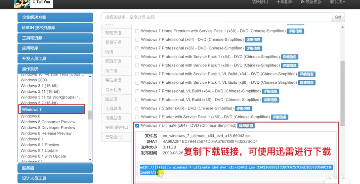Open the 已勾选(1) tab

click(116, 137)
